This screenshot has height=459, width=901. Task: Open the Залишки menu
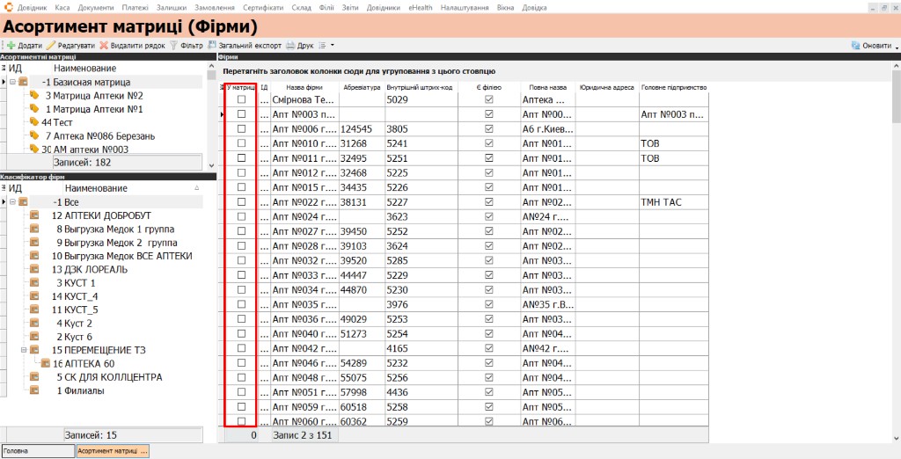(x=172, y=7)
